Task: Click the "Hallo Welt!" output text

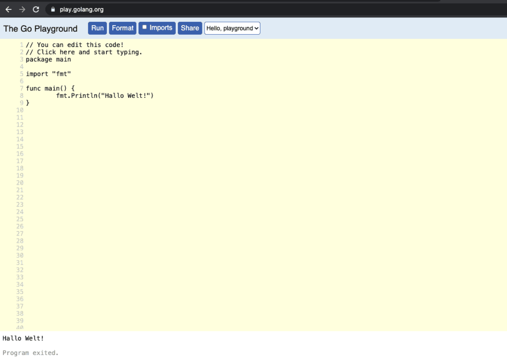Action: (x=23, y=338)
